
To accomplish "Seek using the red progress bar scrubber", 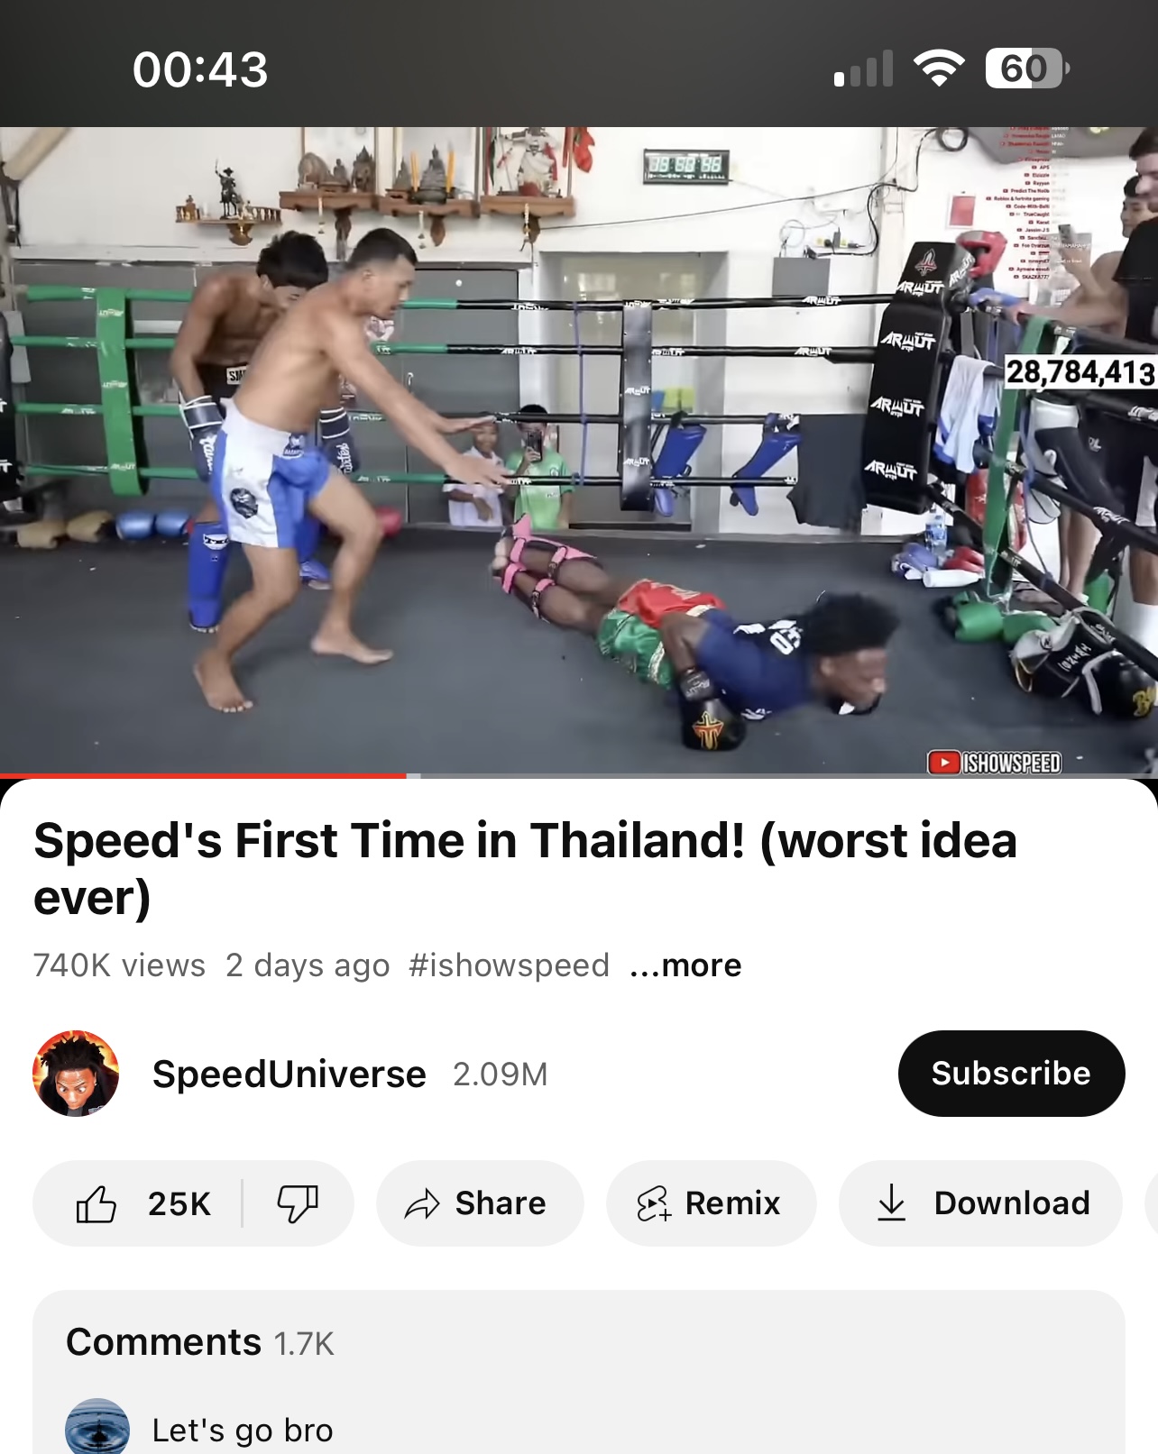I will (x=413, y=775).
